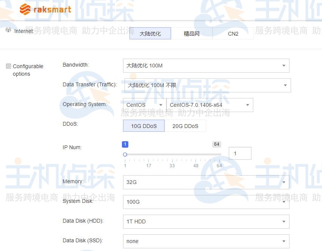322x251 pixels.
Task: Click the Data Transfer (Traffic) label
Action: tap(90, 84)
